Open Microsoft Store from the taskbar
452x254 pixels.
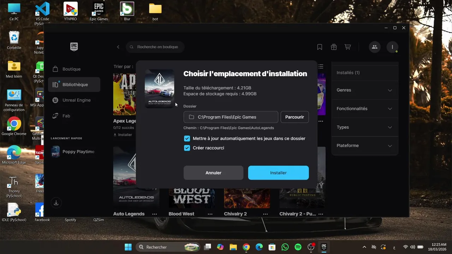tap(272, 247)
